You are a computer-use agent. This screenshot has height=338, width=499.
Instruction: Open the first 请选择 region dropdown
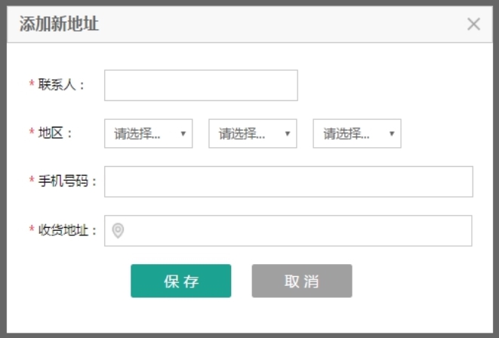[148, 134]
